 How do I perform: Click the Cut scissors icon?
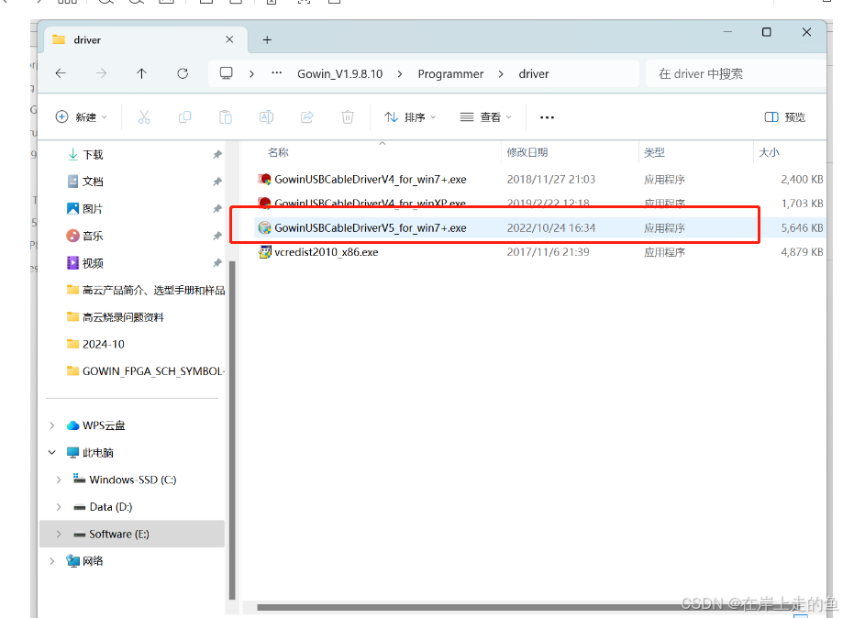pyautogui.click(x=144, y=117)
